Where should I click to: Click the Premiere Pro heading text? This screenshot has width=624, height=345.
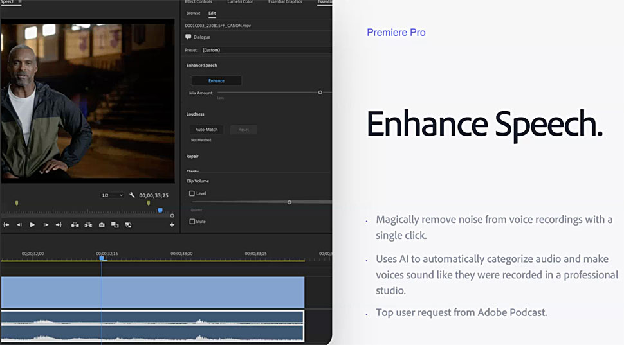pos(396,33)
